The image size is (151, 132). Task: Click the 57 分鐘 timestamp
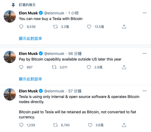point(75,91)
